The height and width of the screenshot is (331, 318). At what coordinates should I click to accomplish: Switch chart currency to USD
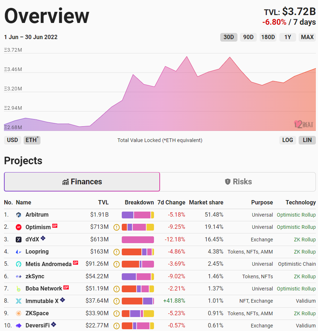pos(13,140)
